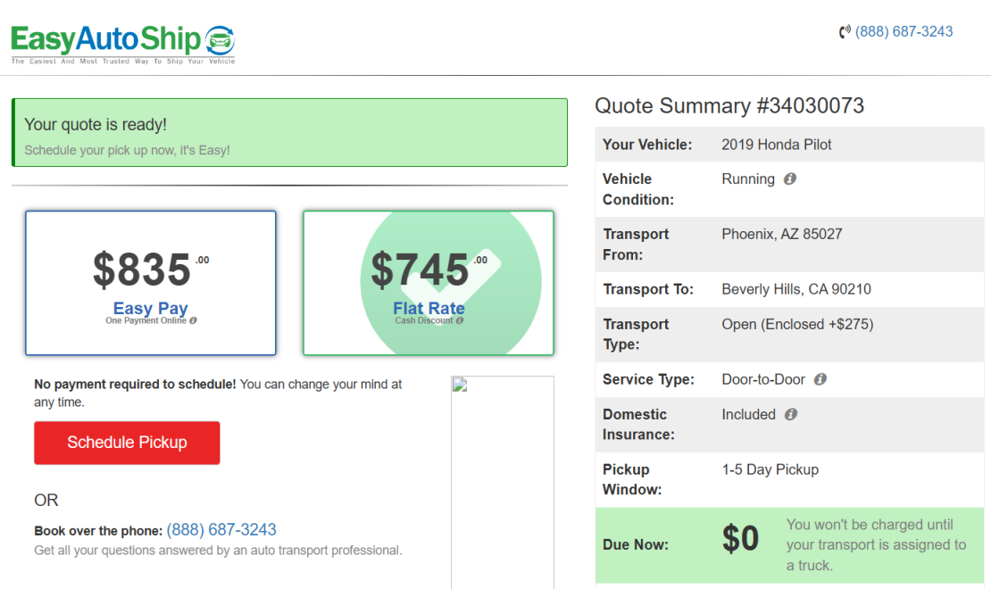The width and height of the screenshot is (991, 589).
Task: Click the 1-5 Day Pickup window value
Action: pos(770,469)
